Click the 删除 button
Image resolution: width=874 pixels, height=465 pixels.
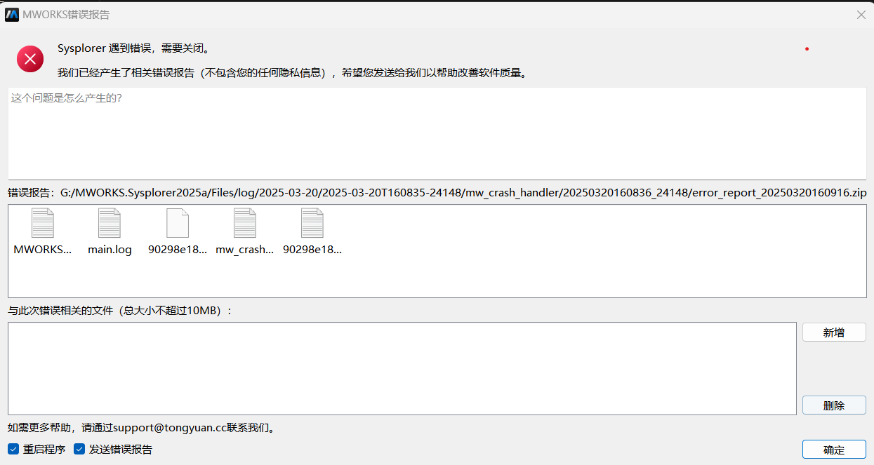(834, 405)
